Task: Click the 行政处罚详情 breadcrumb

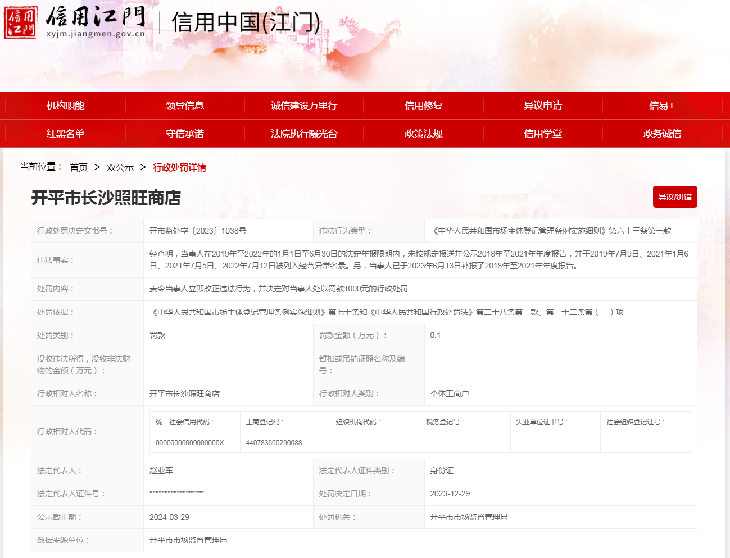Action: (x=179, y=167)
